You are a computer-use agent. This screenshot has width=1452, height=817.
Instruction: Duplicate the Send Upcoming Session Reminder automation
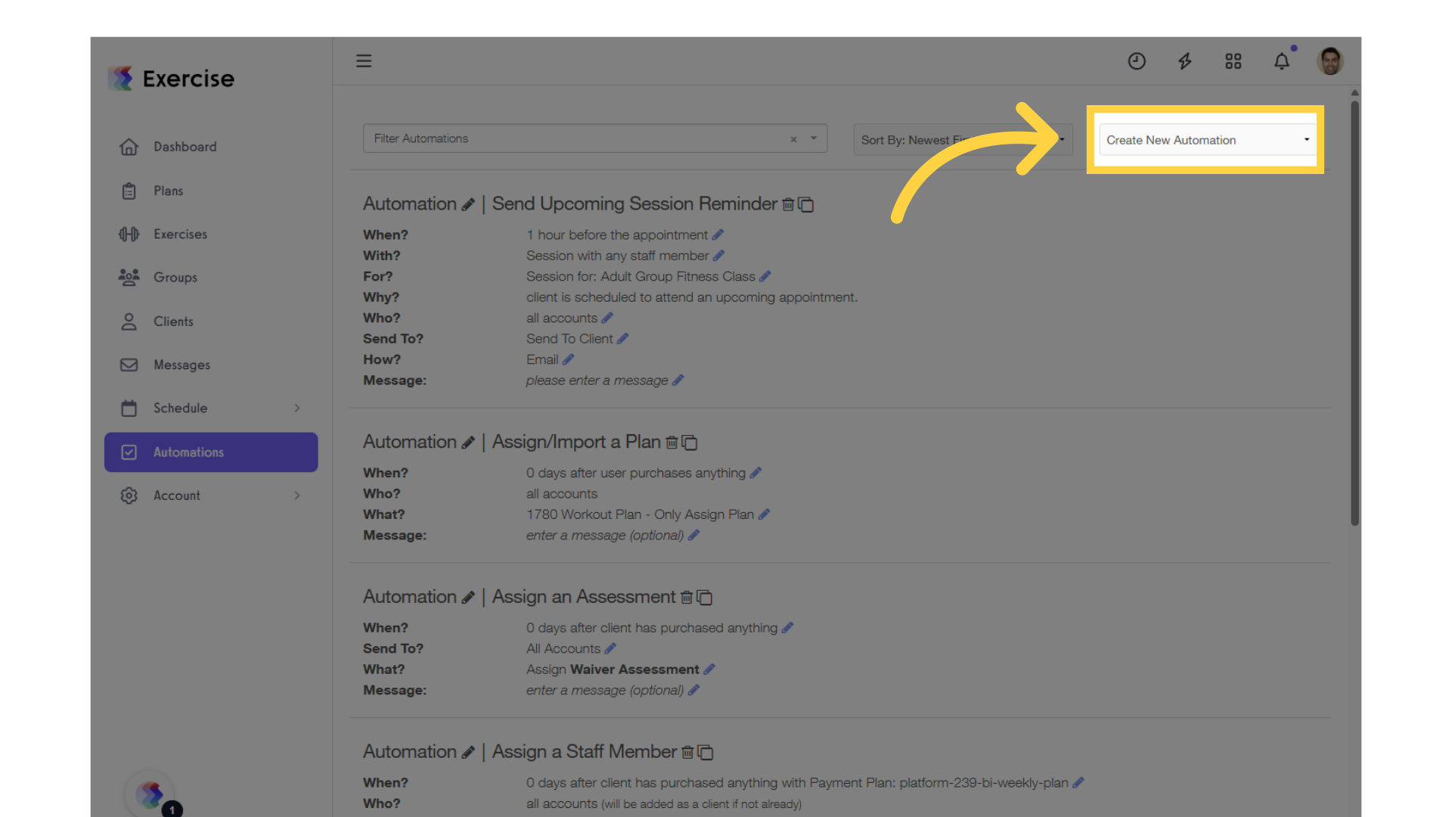pos(806,205)
